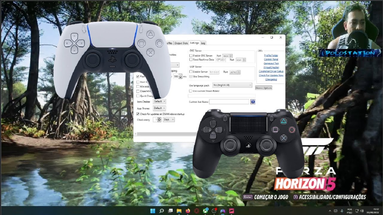Open the Icon Choice dropdown

159,102
